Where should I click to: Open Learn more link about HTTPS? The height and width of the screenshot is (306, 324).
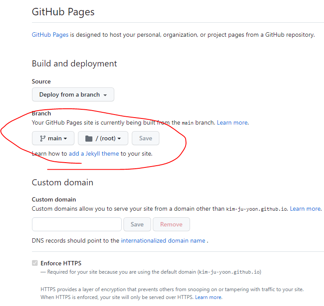pyautogui.click(x=208, y=297)
